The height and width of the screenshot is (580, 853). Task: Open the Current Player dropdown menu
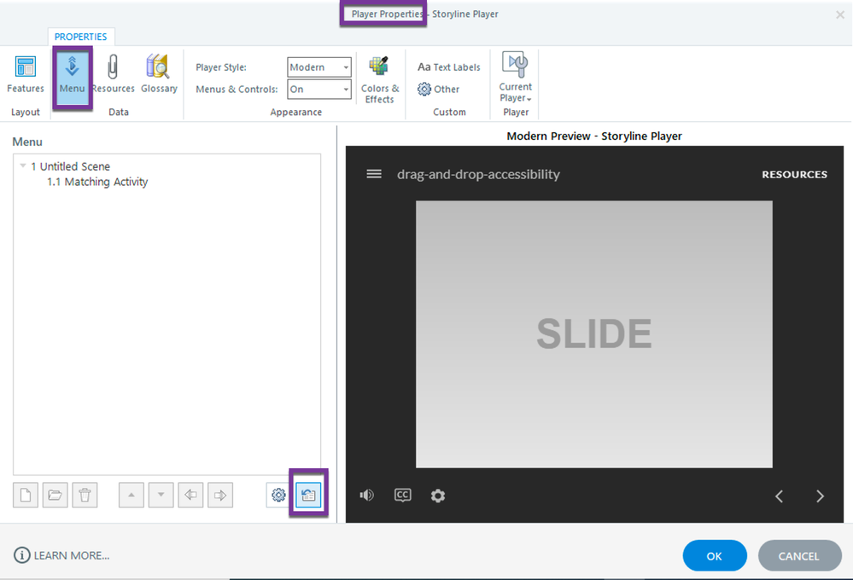516,81
